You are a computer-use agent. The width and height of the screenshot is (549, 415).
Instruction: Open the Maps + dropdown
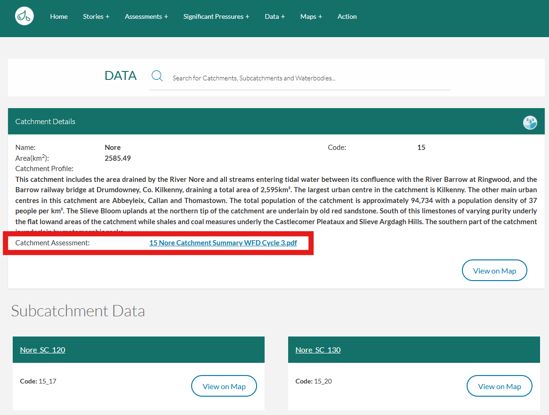[311, 16]
